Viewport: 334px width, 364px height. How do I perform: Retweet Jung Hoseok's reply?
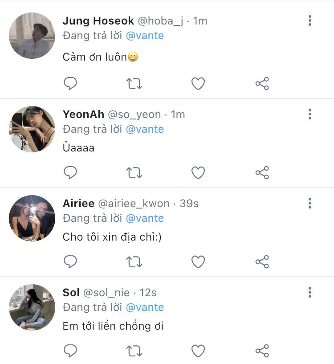[134, 83]
